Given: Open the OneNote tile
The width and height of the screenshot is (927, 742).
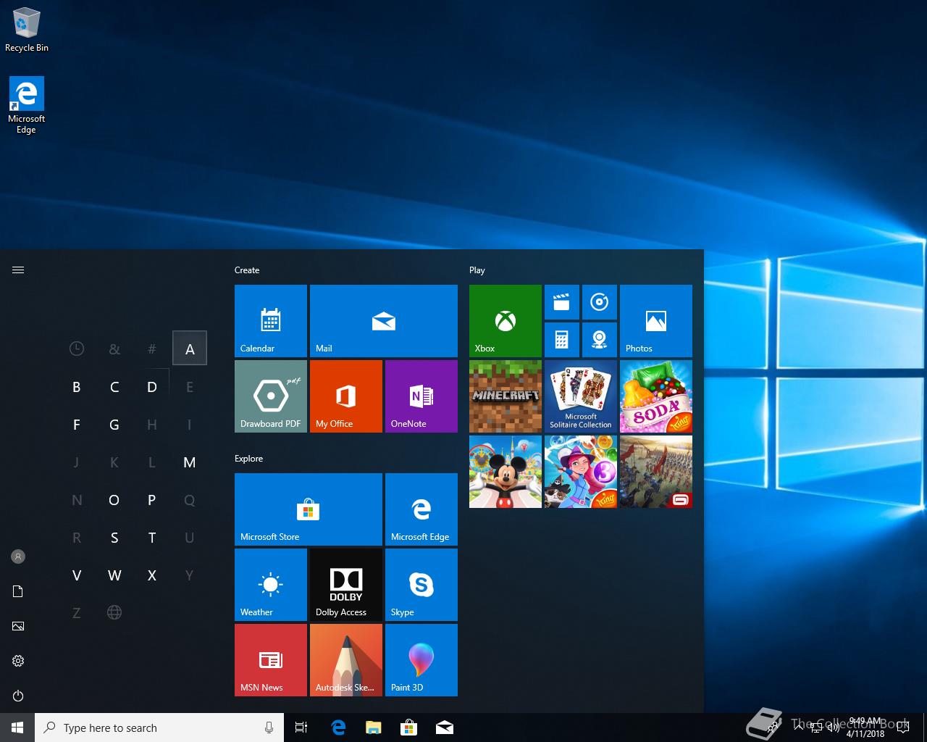Looking at the screenshot, I should [421, 396].
